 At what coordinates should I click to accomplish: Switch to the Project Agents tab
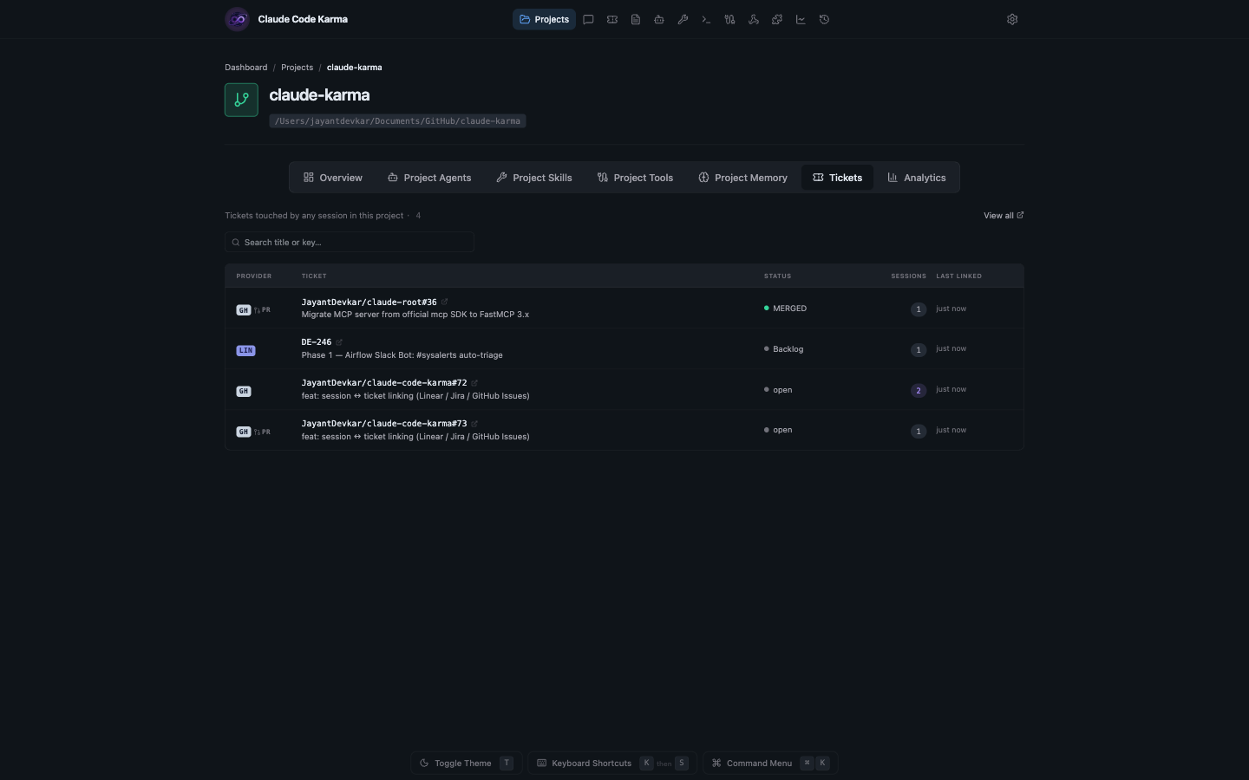coord(429,178)
